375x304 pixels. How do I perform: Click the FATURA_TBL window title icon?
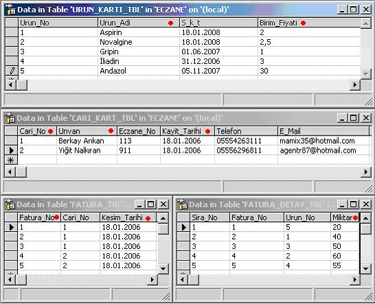10,204
